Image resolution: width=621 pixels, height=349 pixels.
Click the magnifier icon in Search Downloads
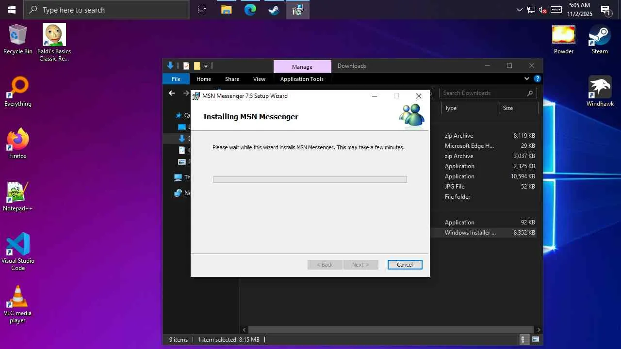[530, 93]
